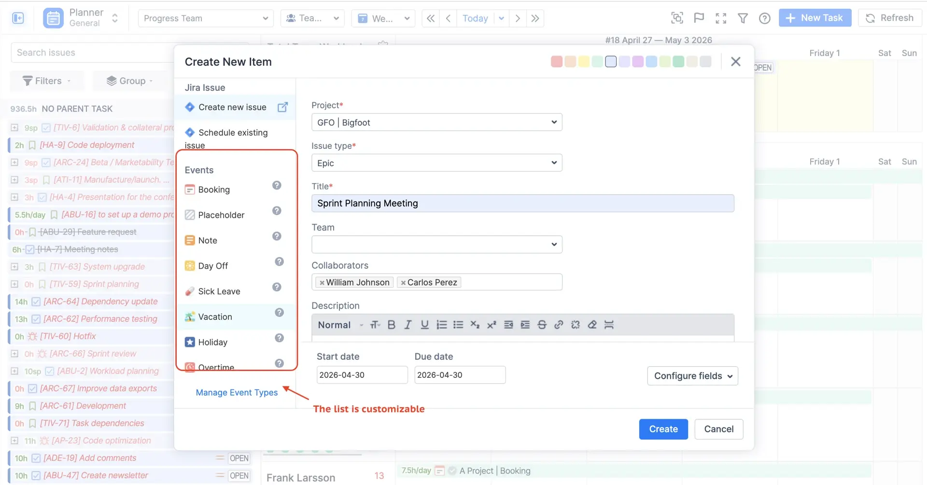Choose Note event type
Image resolution: width=927 pixels, height=485 pixels.
pos(208,240)
